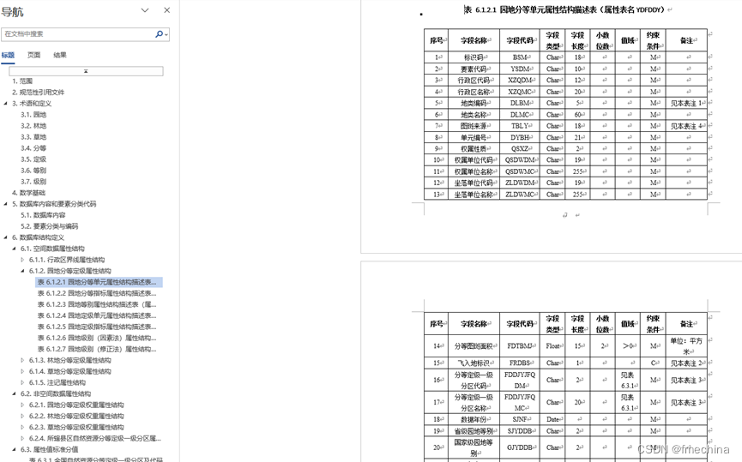Expand the 6.1.4. 草地分等定级属性结构 heading

coord(22,371)
